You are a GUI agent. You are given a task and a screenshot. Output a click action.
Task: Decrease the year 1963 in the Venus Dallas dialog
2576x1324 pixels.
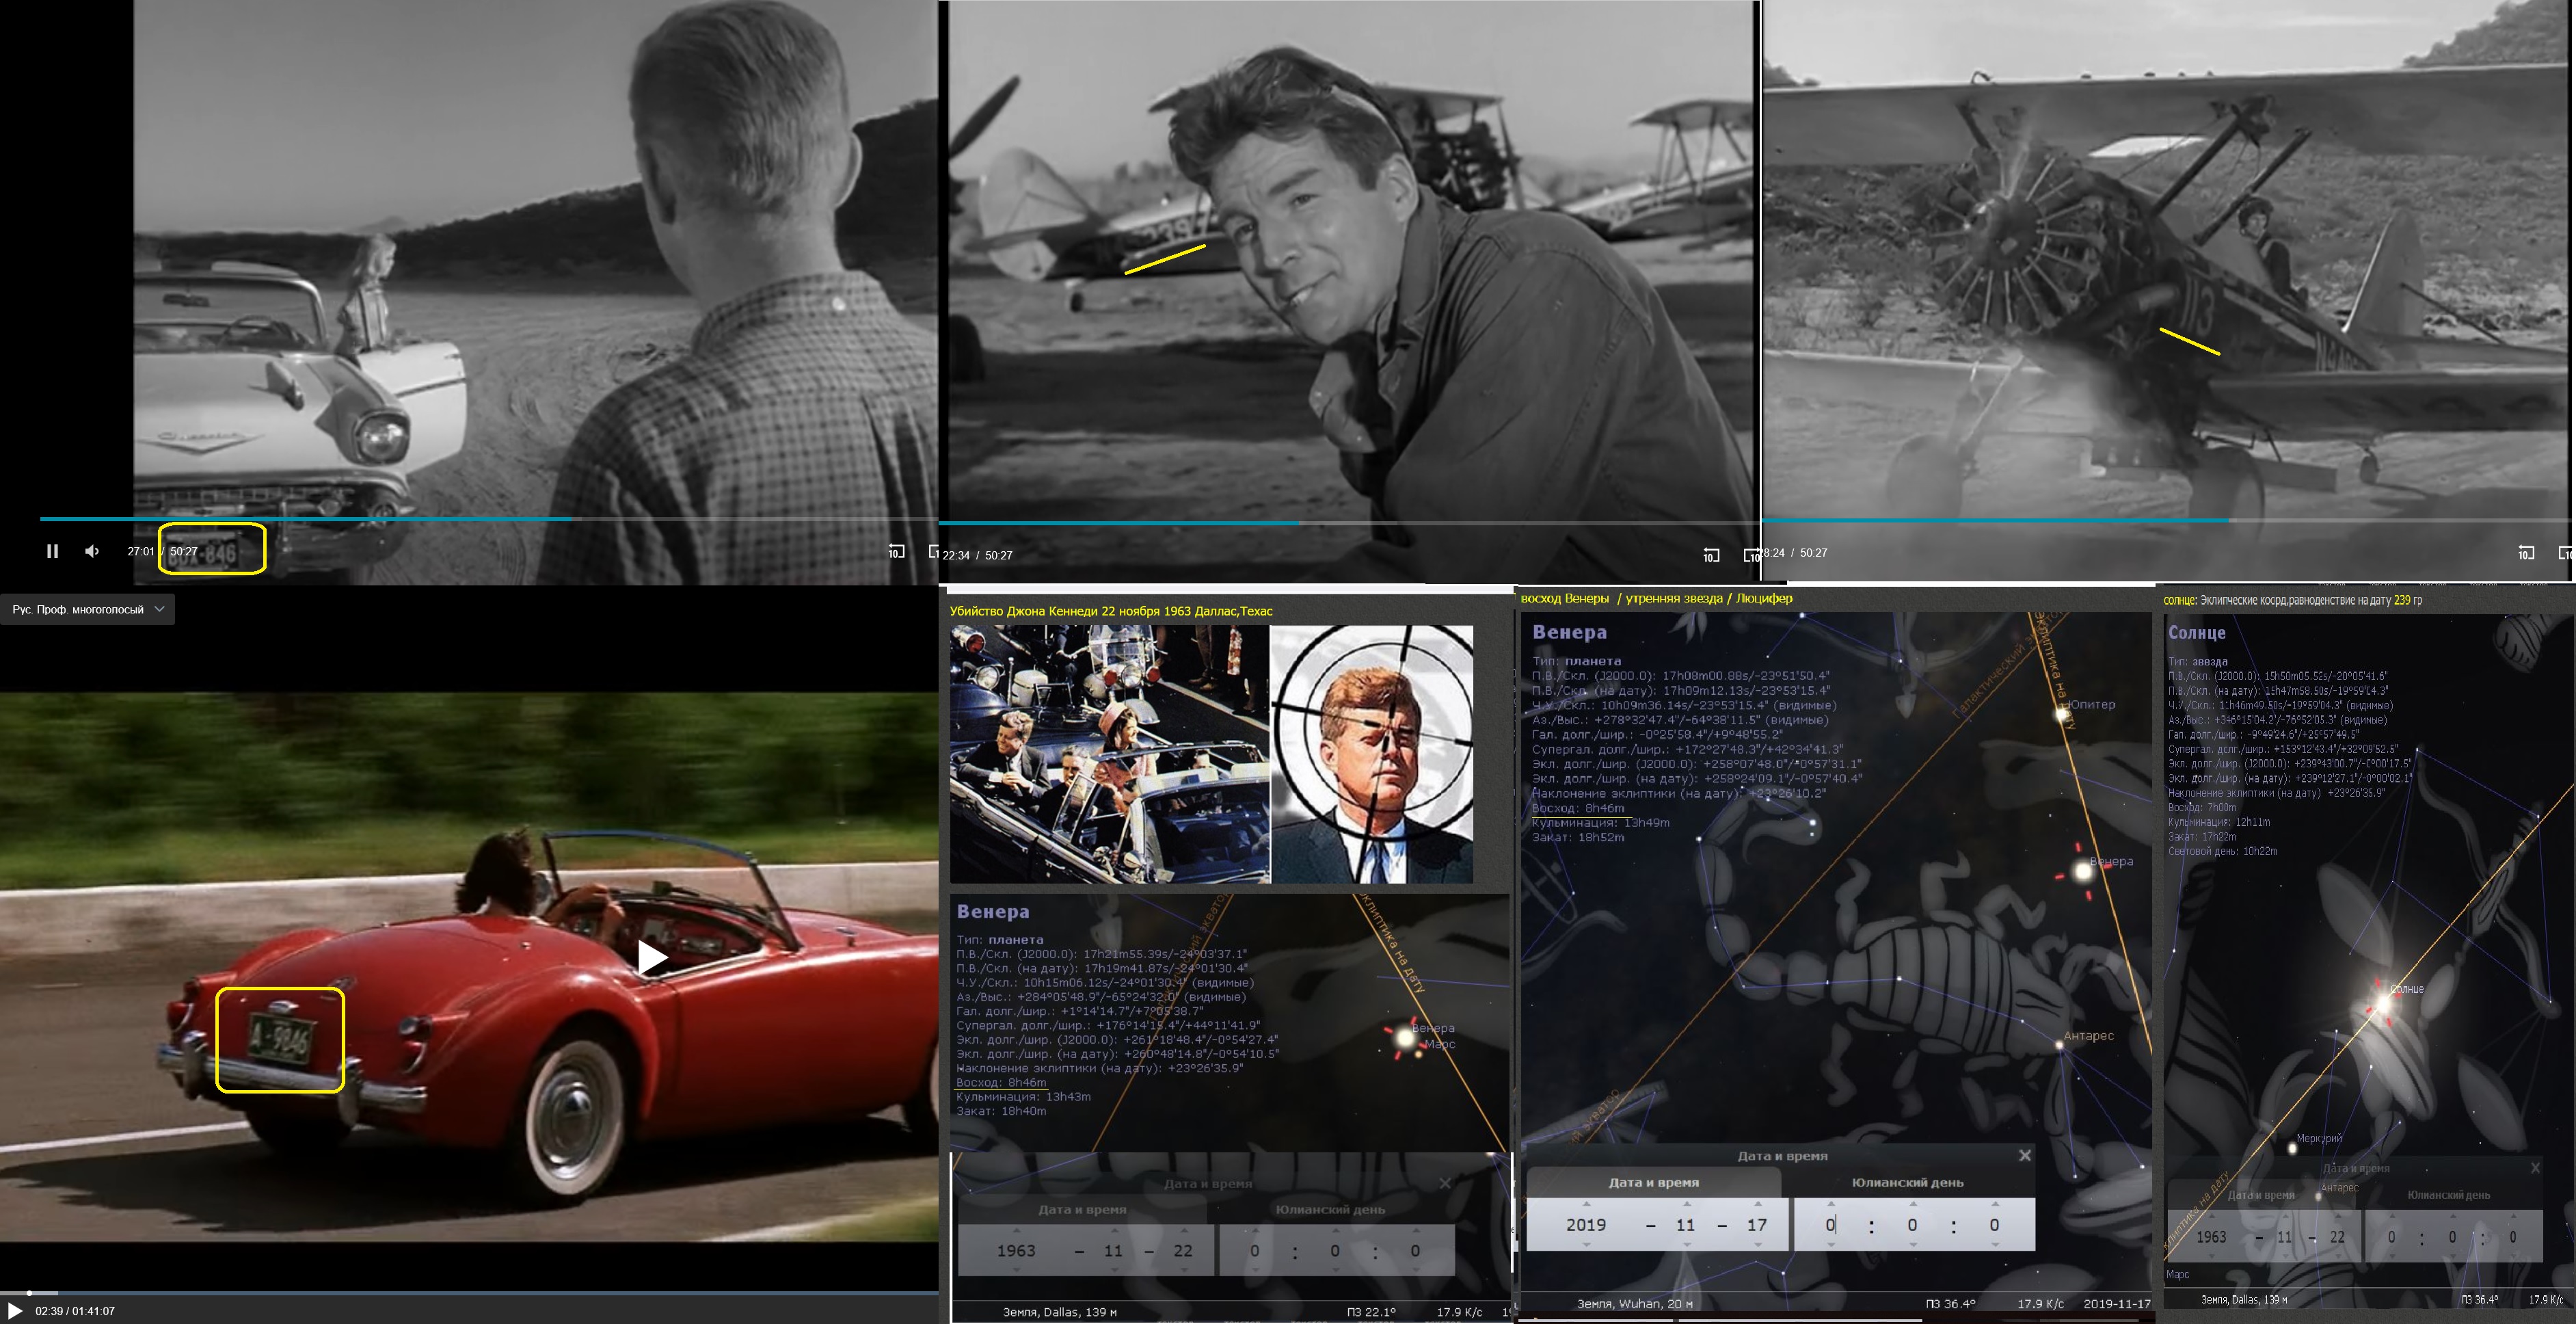click(x=1016, y=1270)
